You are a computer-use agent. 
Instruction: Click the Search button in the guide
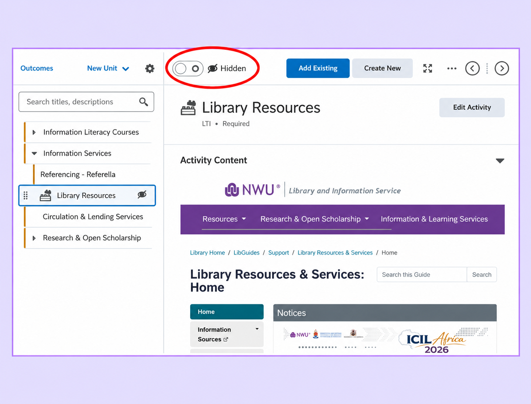(482, 275)
